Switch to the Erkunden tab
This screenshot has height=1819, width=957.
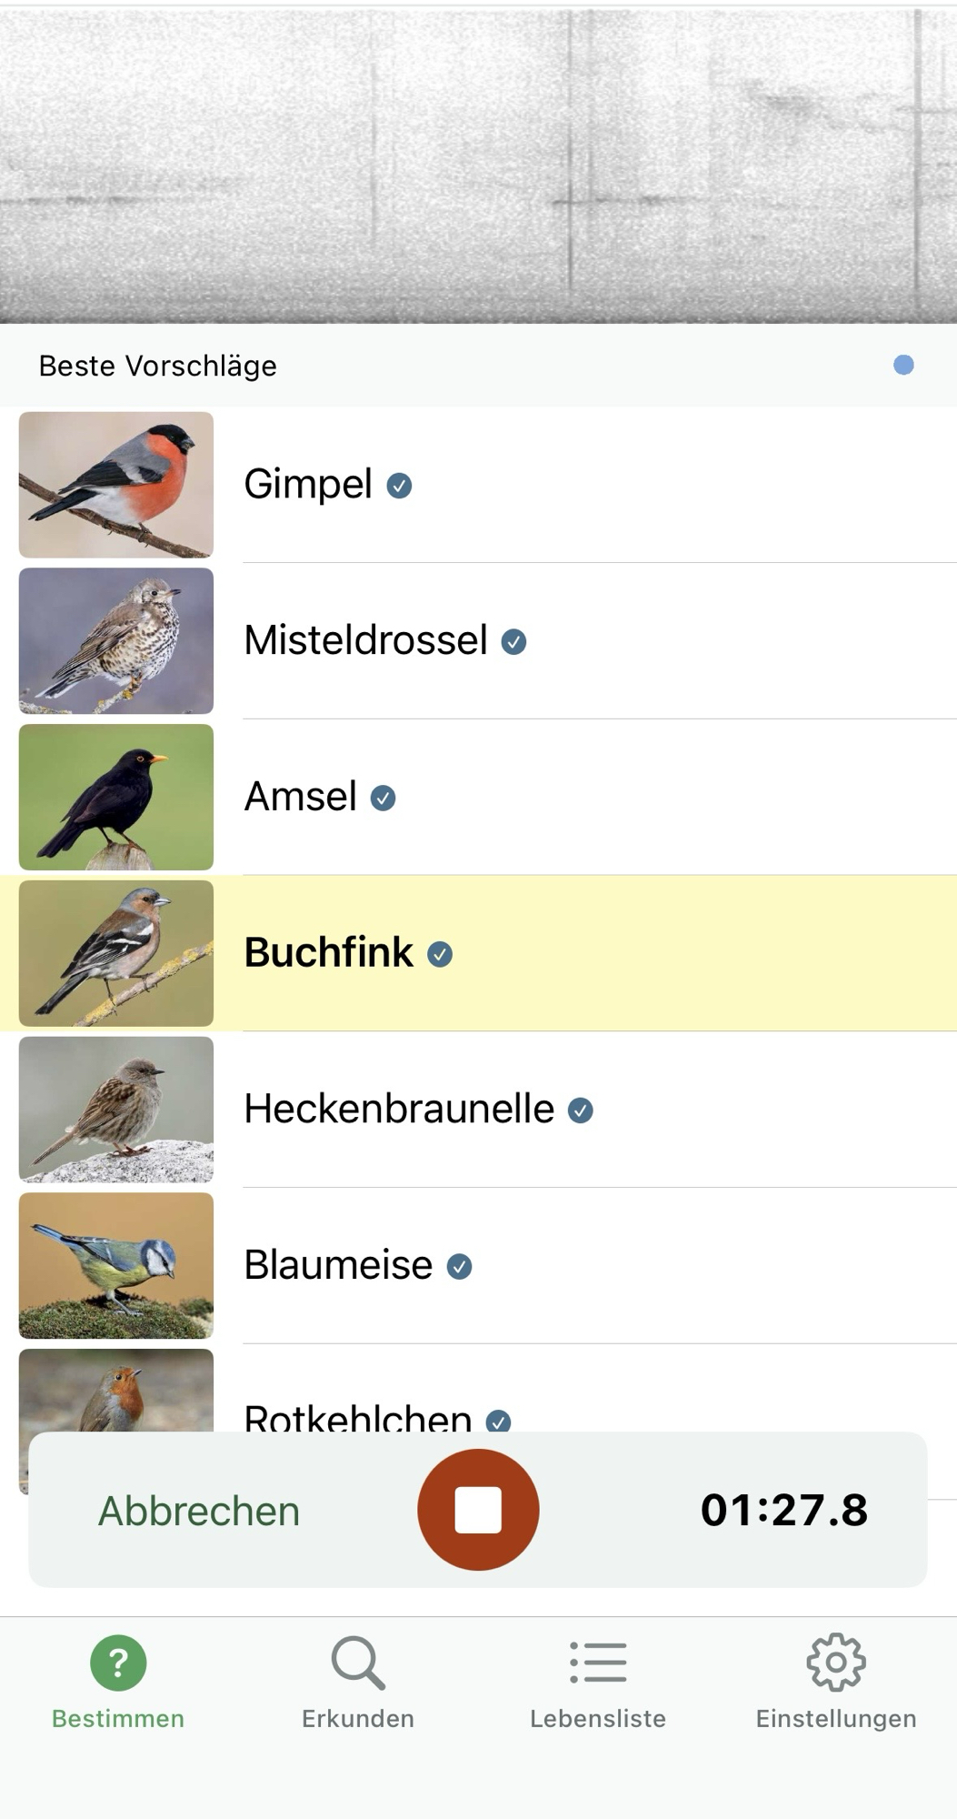pyautogui.click(x=358, y=1683)
